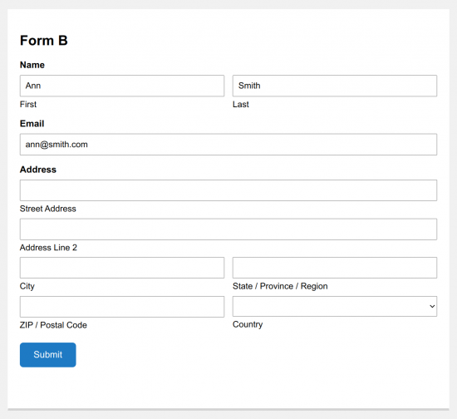The width and height of the screenshot is (457, 419).
Task: Click the "Street Address" sub-label
Action: [48, 209]
